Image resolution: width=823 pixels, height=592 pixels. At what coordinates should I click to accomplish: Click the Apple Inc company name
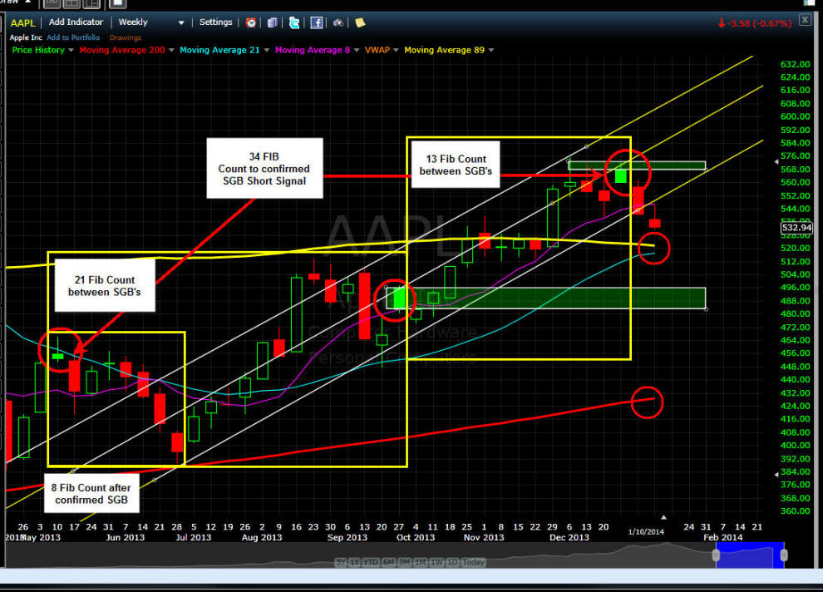(26, 37)
